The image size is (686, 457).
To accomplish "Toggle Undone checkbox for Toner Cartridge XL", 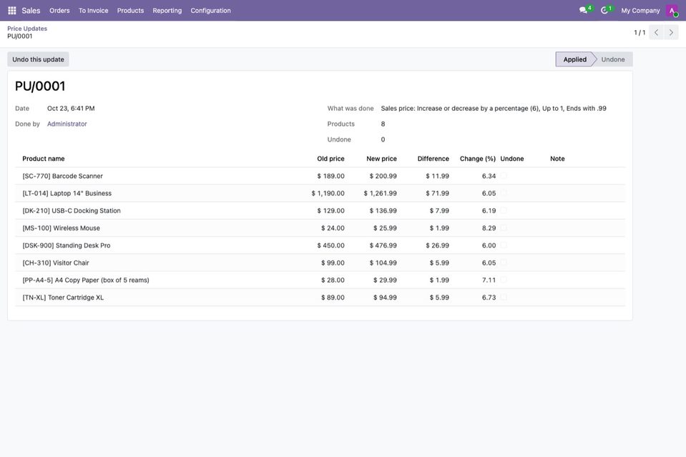I will (504, 298).
